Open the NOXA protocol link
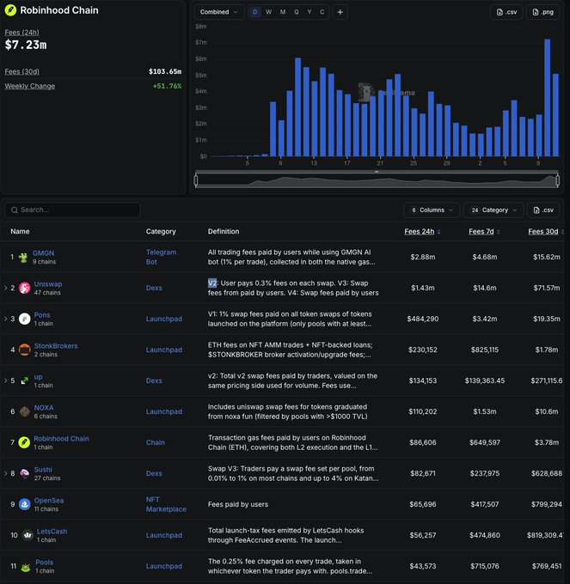This screenshot has height=584, width=570. coord(44,407)
